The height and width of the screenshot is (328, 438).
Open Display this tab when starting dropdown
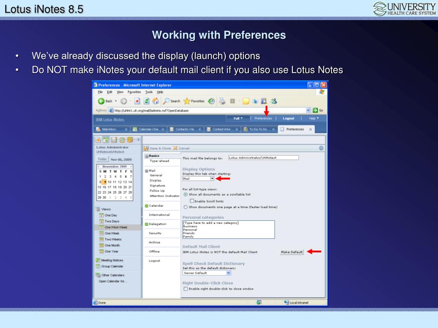[212, 179]
